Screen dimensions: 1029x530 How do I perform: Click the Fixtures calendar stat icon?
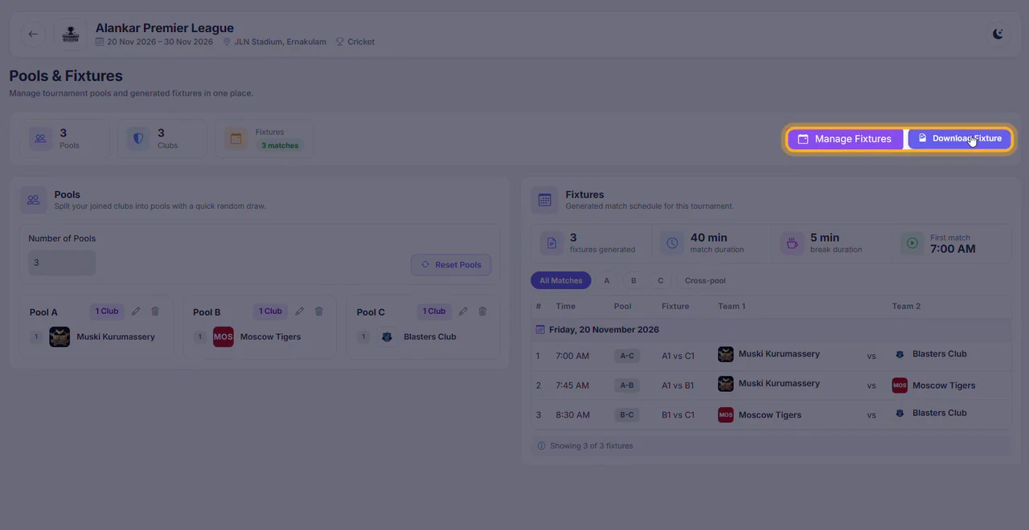tap(236, 139)
